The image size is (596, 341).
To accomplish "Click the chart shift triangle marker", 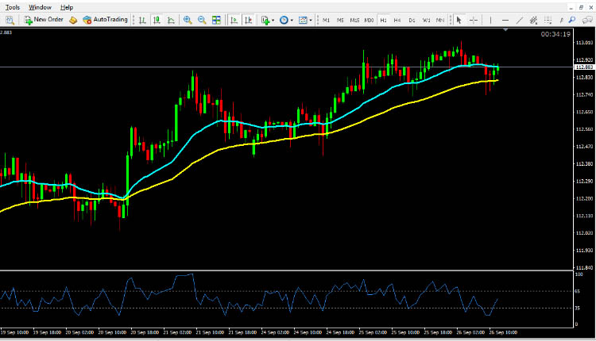I will [505, 29].
